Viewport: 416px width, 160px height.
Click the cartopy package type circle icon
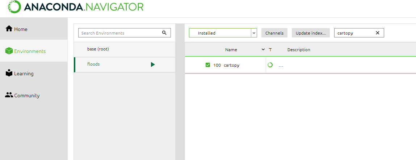point(270,65)
